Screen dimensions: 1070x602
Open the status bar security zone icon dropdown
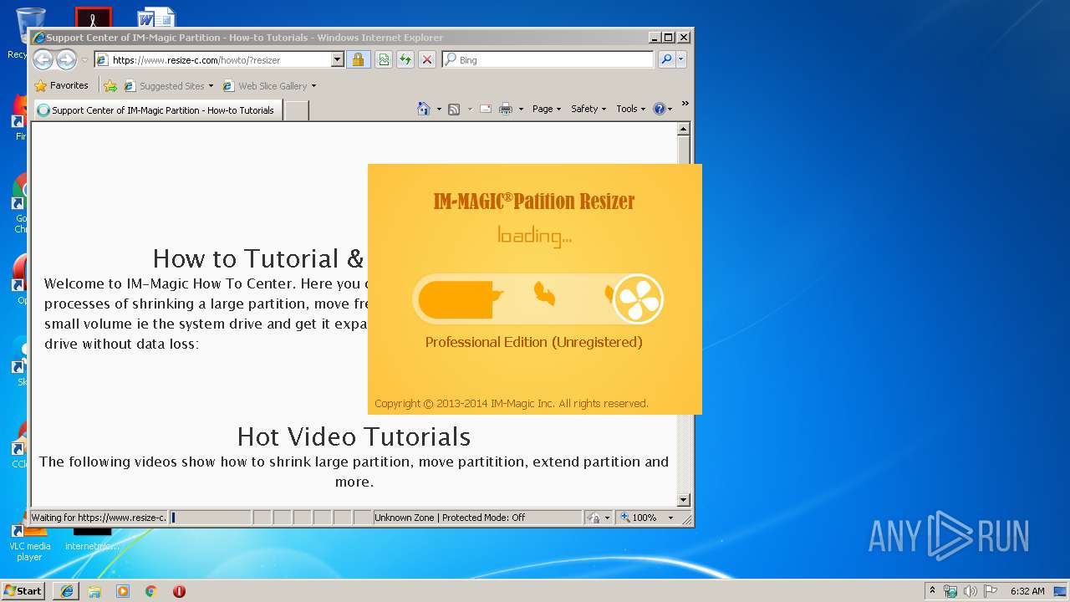pyautogui.click(x=599, y=518)
